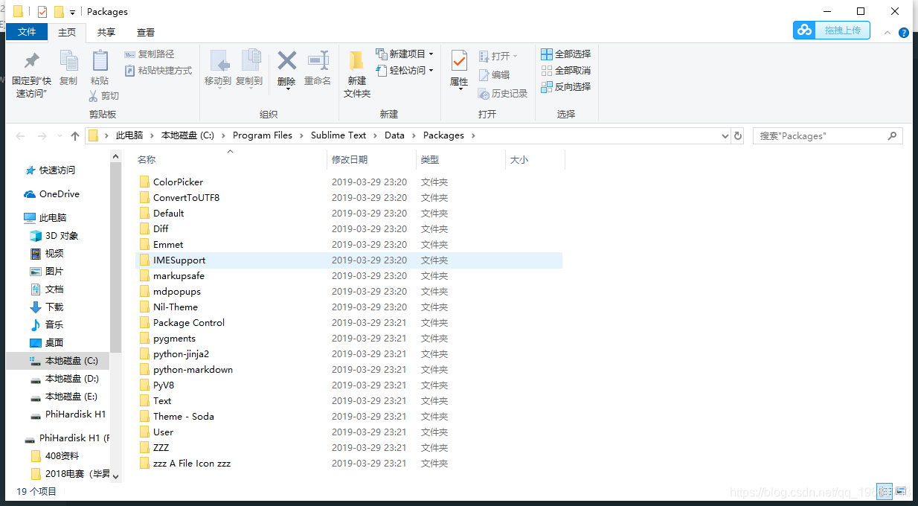Screen dimensions: 918x506
Task: Select the Emmet folder
Action: point(168,244)
